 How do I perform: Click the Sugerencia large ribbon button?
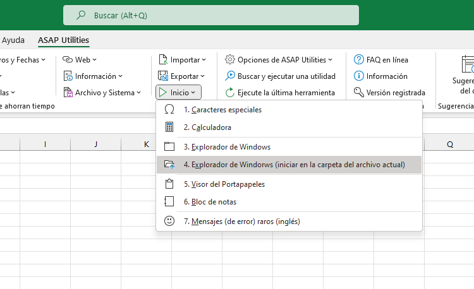click(465, 76)
